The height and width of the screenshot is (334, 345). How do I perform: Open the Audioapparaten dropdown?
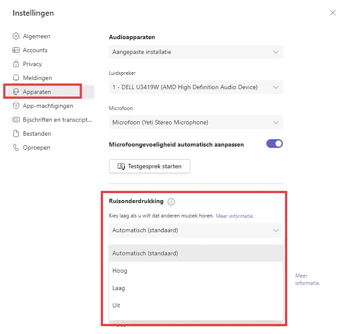click(196, 52)
